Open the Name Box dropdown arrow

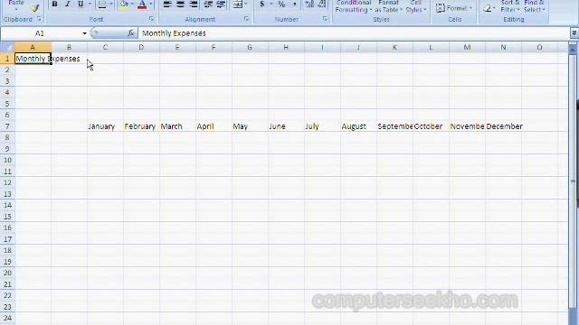click(x=84, y=33)
